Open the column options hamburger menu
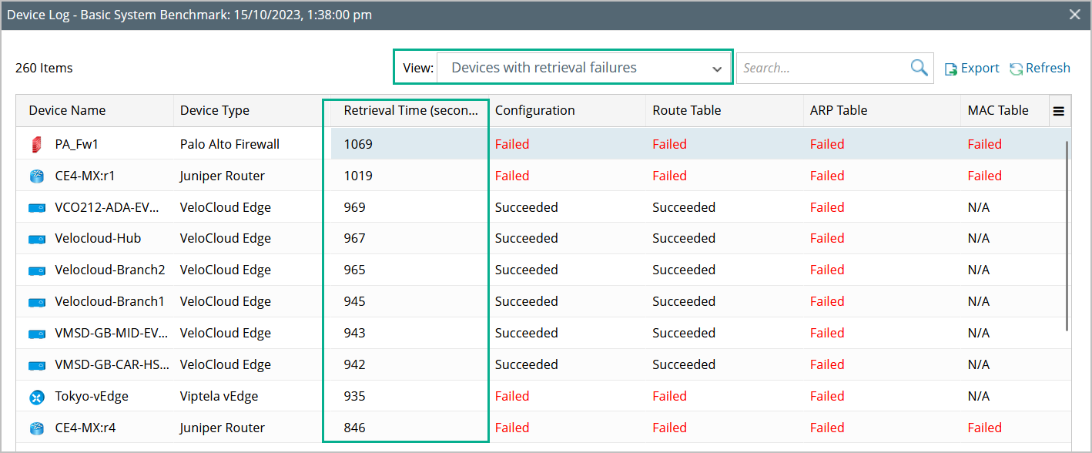1092x453 pixels. click(1059, 111)
